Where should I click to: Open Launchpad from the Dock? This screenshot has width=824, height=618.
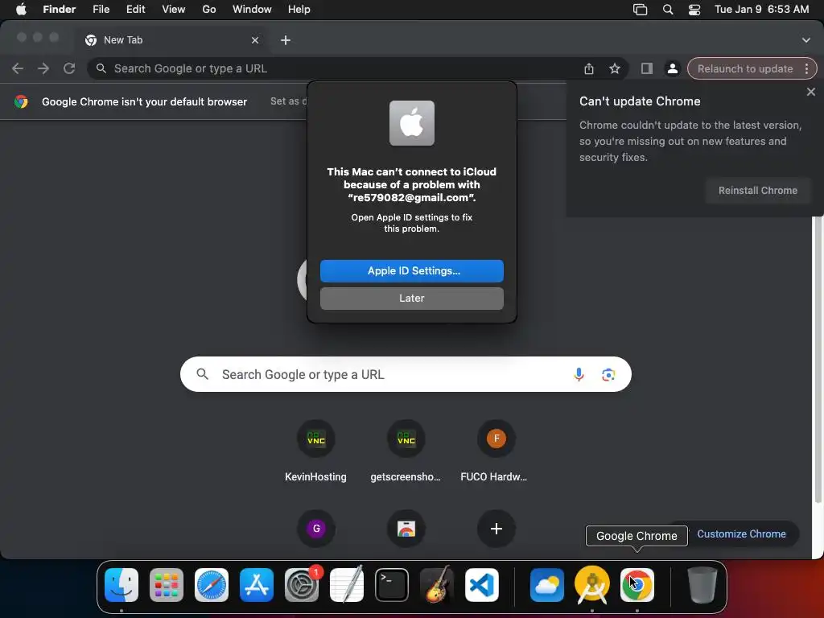point(167,585)
